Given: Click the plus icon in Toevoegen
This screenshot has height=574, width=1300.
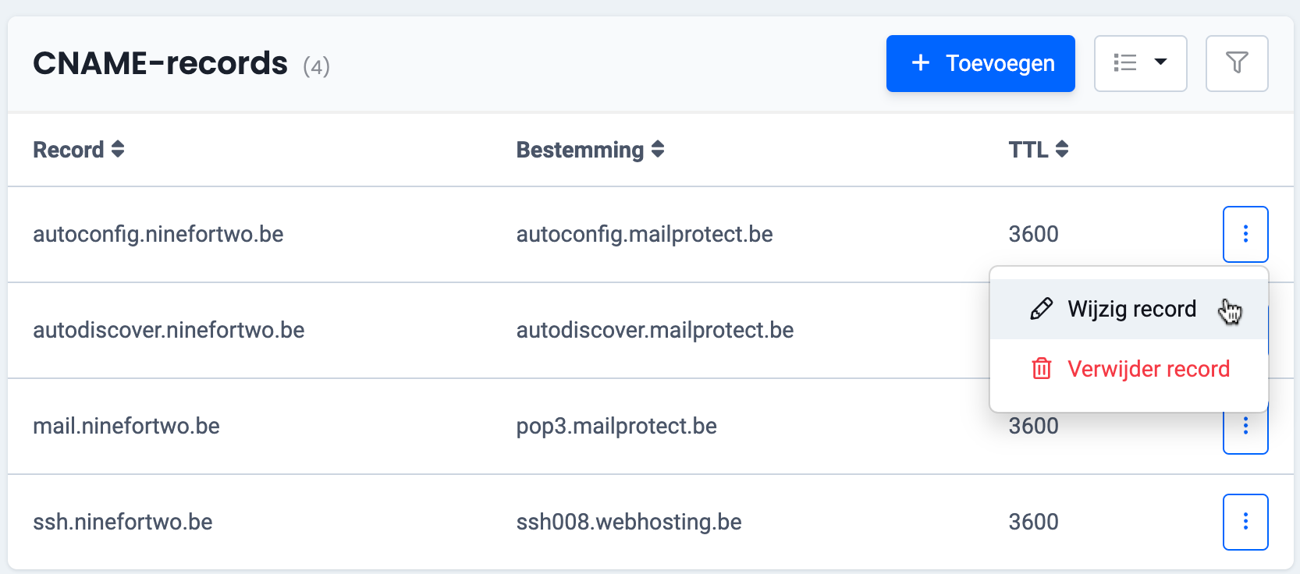Looking at the screenshot, I should [x=921, y=63].
